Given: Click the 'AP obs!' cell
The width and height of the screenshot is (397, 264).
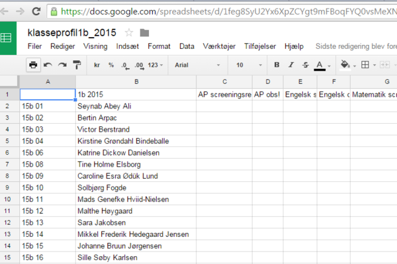Looking at the screenshot, I should tap(267, 95).
